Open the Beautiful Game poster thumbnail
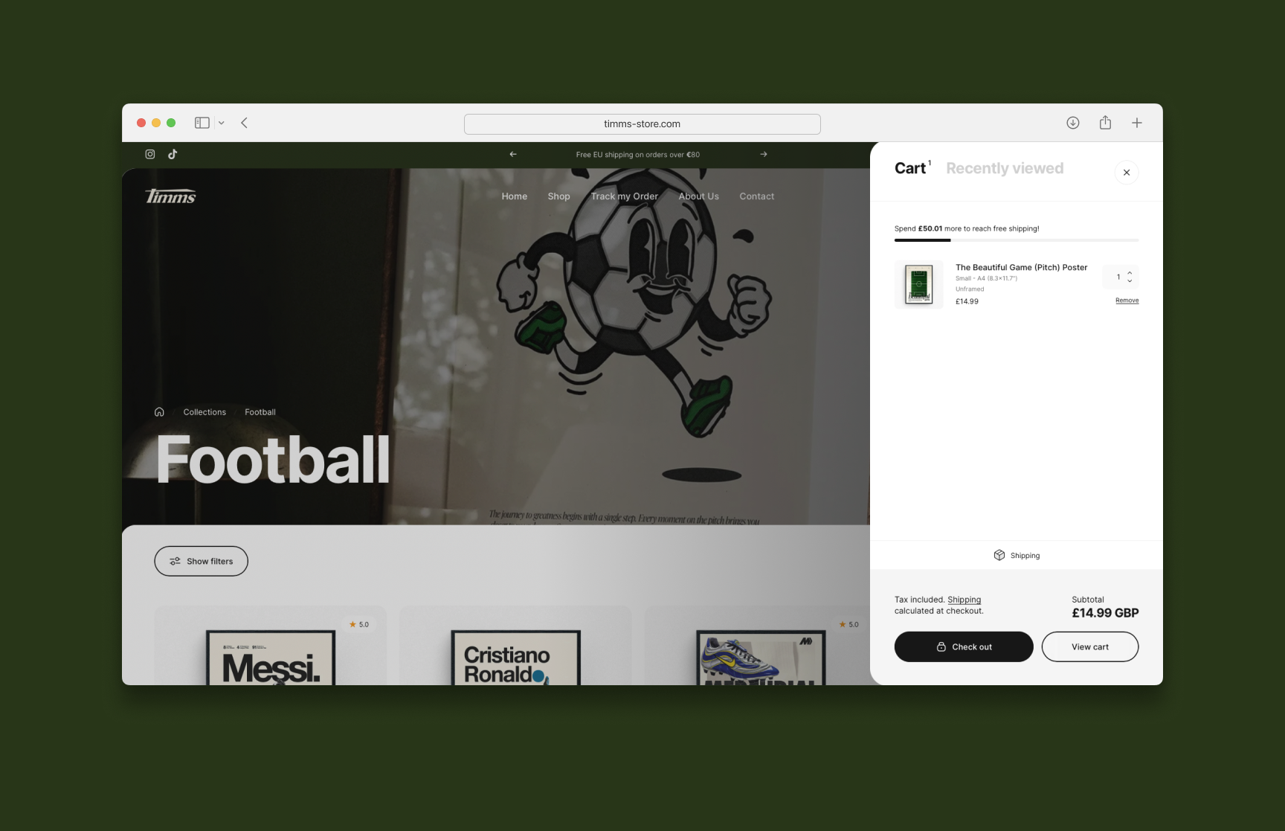The image size is (1285, 831). tap(919, 284)
